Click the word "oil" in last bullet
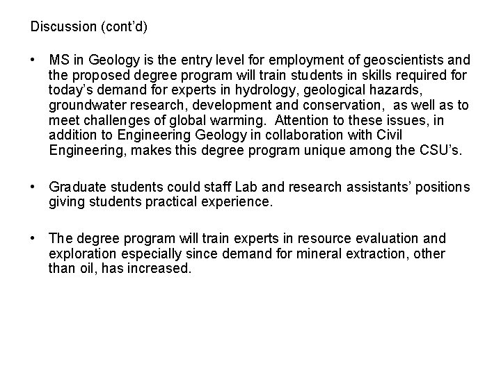This screenshot has width=501, height=375. 88,269
